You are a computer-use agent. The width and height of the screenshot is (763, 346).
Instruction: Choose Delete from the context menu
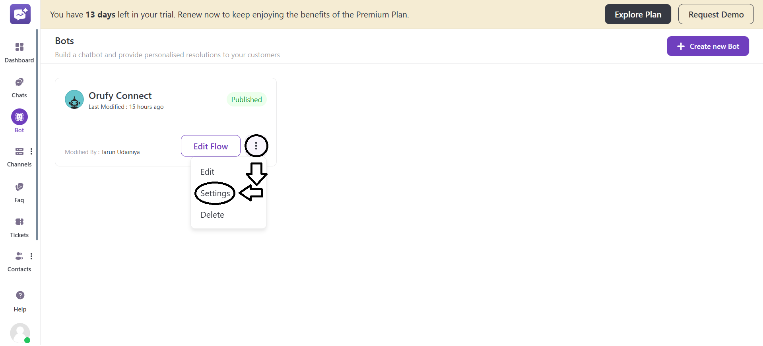coord(212,215)
